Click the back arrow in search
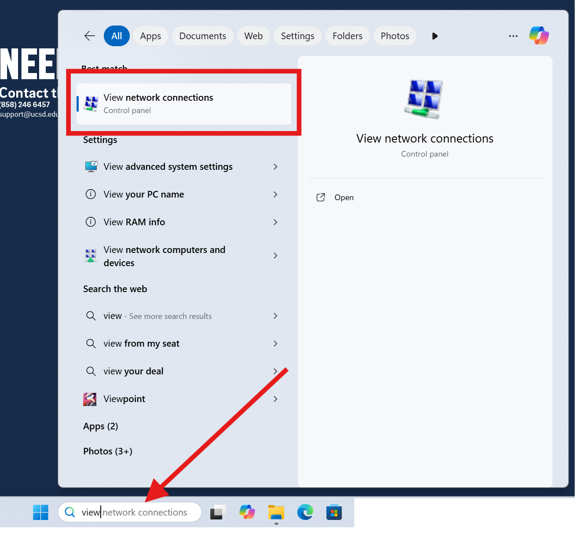 click(x=89, y=36)
